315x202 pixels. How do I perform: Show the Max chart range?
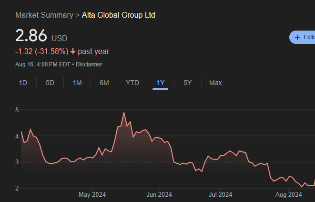pos(215,83)
